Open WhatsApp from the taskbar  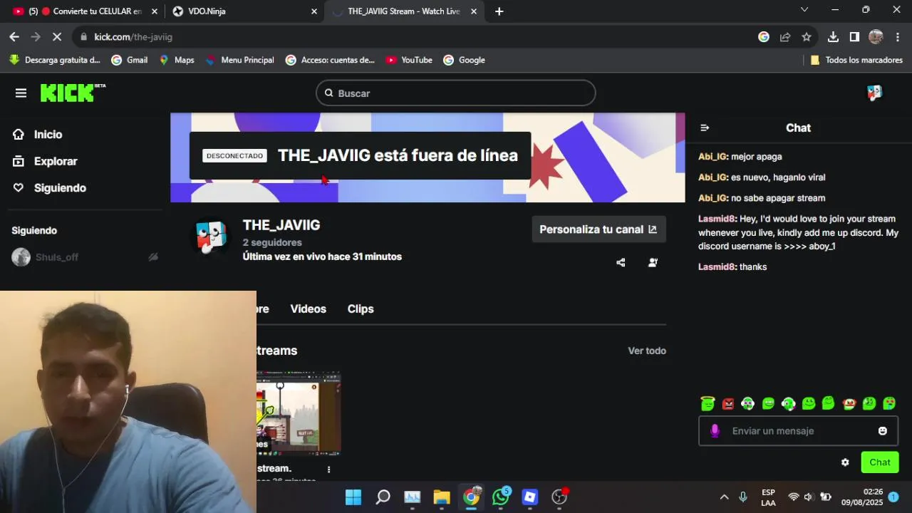(x=501, y=497)
